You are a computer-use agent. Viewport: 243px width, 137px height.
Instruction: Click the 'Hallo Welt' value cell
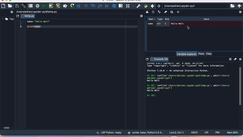(x=206, y=24)
